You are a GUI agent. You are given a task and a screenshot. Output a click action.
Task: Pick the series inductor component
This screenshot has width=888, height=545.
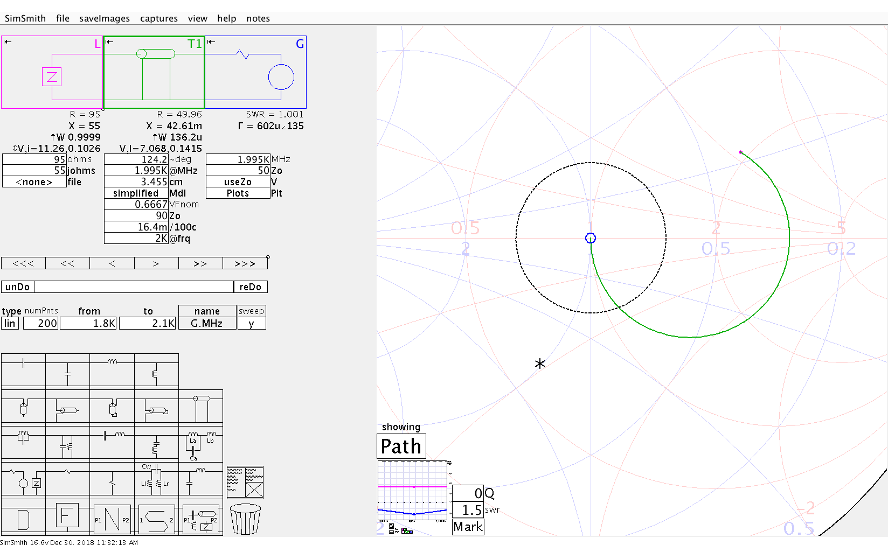pyautogui.click(x=112, y=369)
